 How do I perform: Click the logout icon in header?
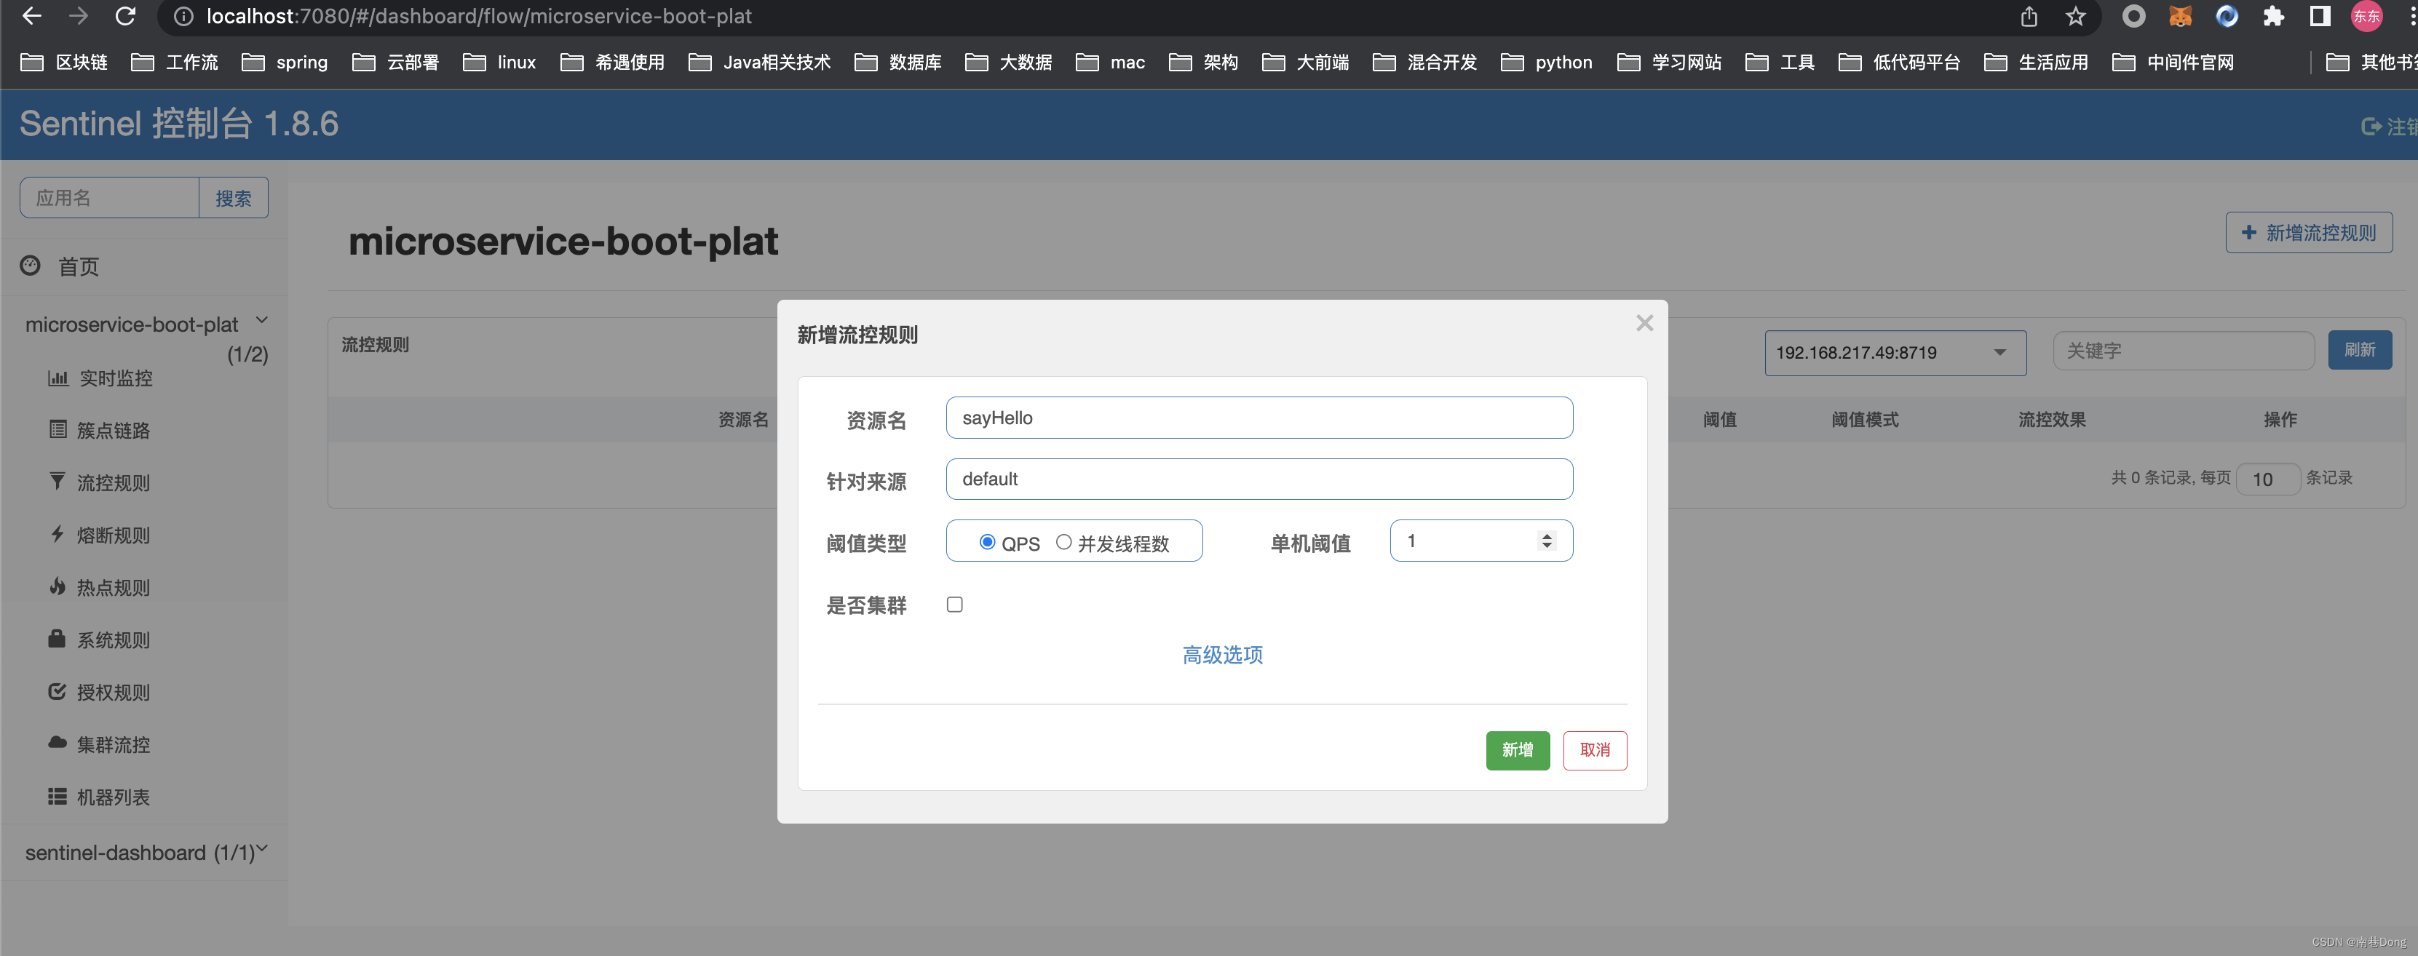2371,126
